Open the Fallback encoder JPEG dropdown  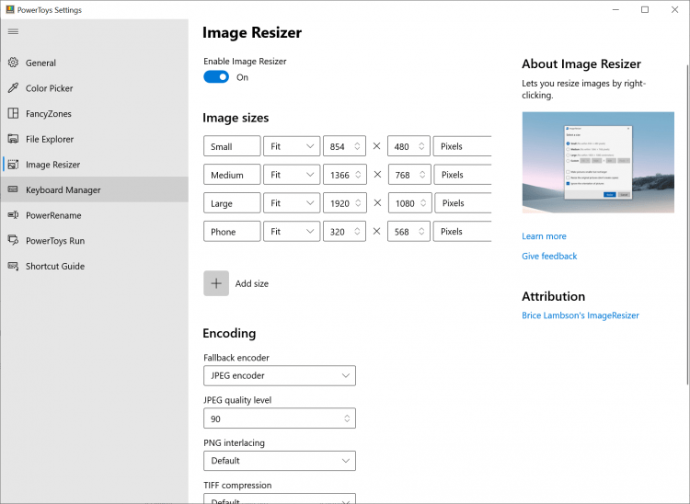pos(279,375)
